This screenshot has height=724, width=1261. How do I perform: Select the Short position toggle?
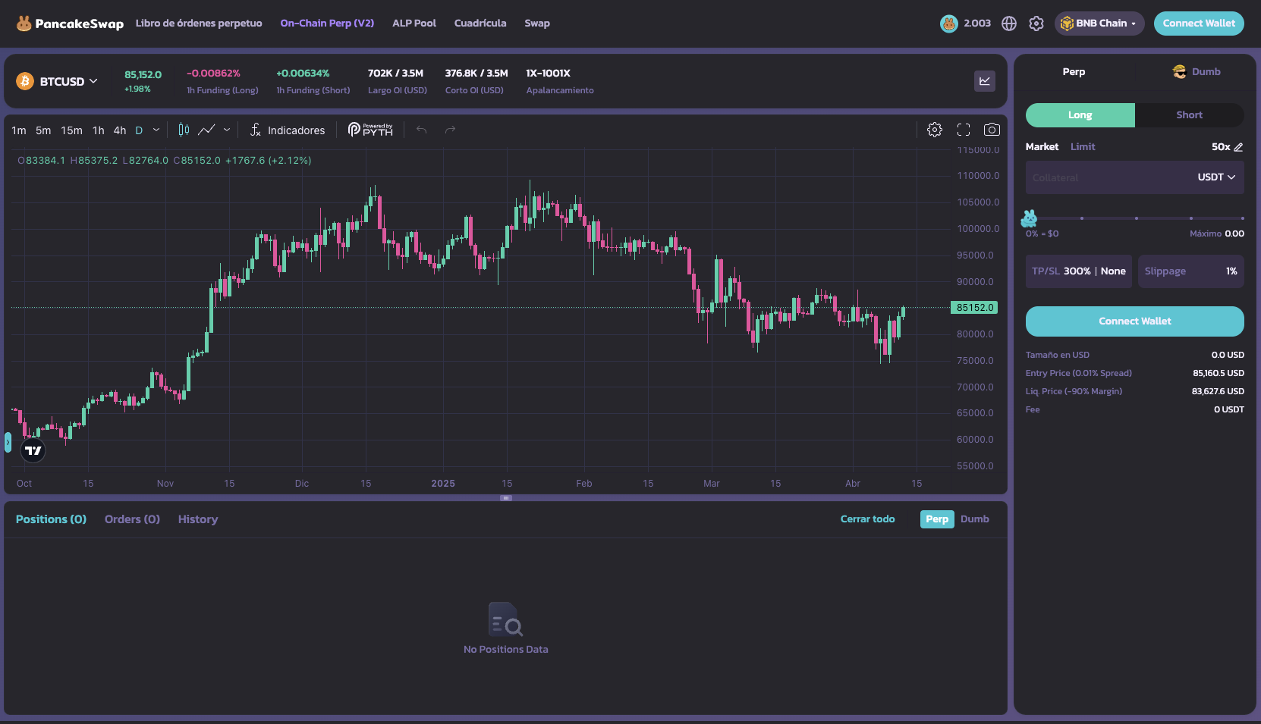tap(1190, 115)
